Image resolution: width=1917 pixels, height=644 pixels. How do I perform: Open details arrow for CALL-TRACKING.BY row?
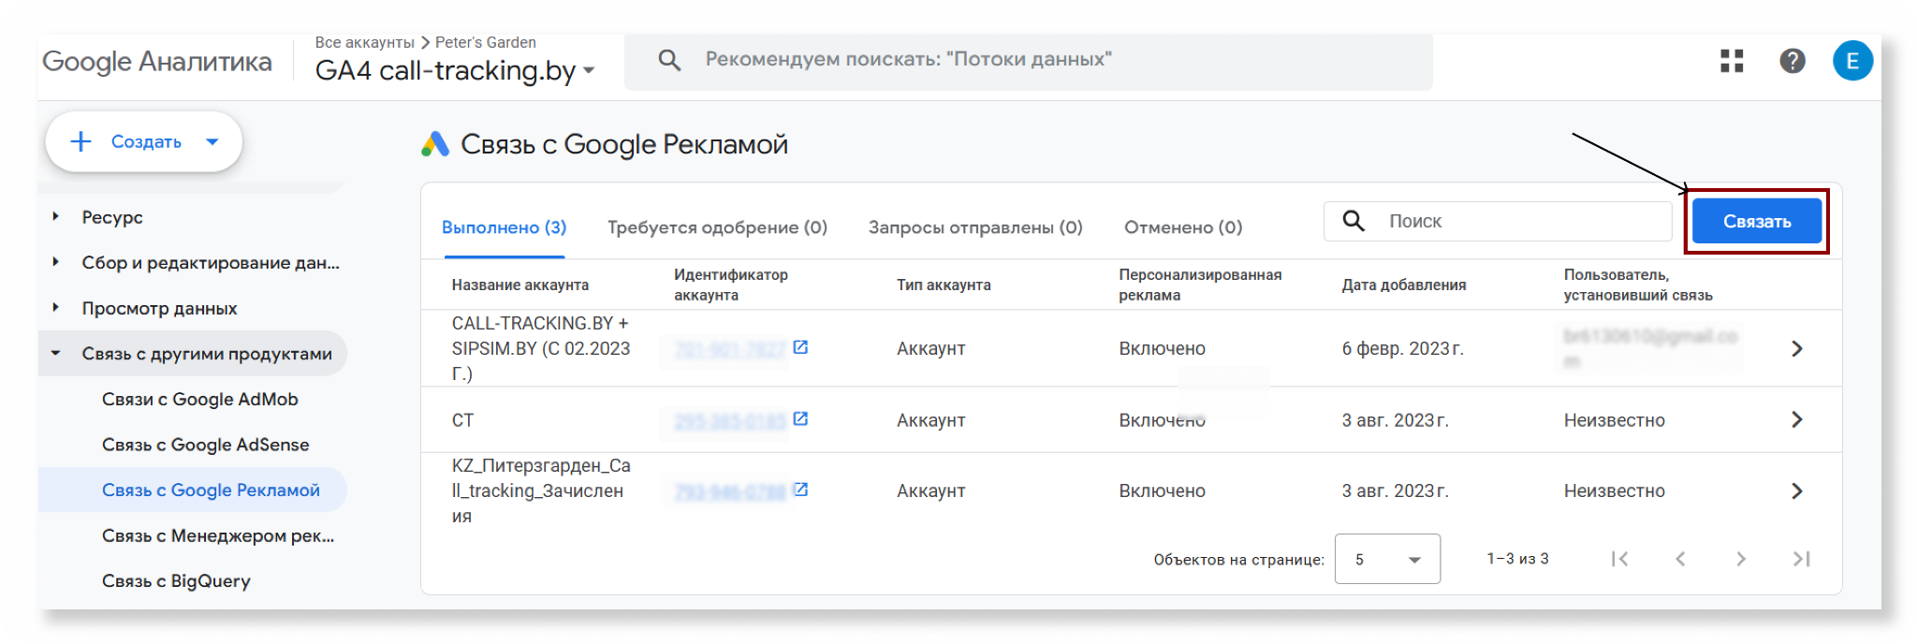pyautogui.click(x=1796, y=348)
